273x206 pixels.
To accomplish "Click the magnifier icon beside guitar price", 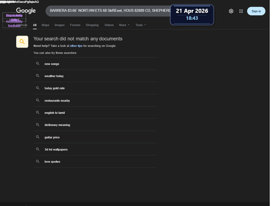I will 38,137.
